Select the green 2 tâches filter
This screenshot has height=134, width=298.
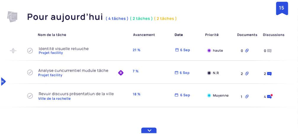tap(141, 19)
